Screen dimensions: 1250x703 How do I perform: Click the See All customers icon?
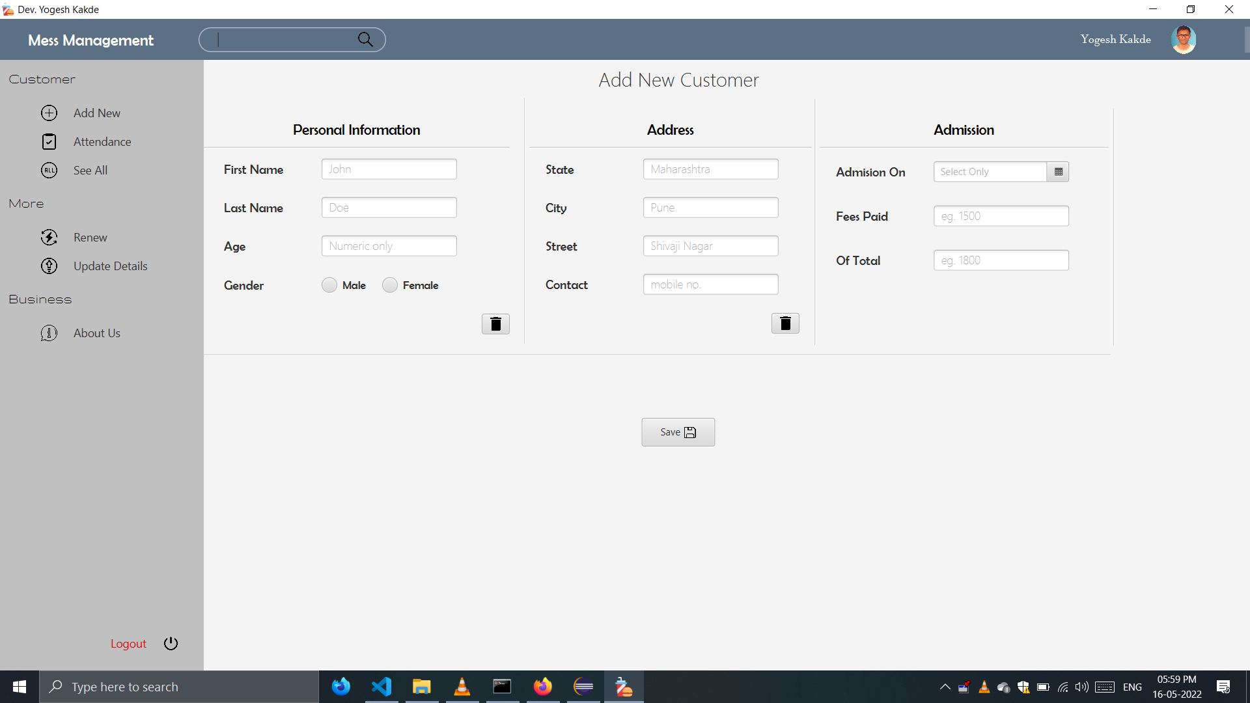(49, 170)
